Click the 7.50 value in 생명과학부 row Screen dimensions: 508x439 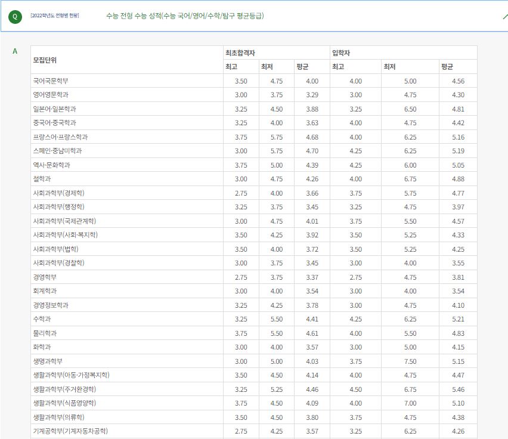410,361
